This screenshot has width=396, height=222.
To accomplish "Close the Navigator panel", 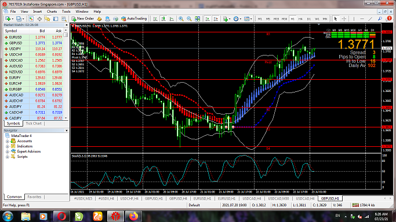I will pyautogui.click(x=67, y=131).
